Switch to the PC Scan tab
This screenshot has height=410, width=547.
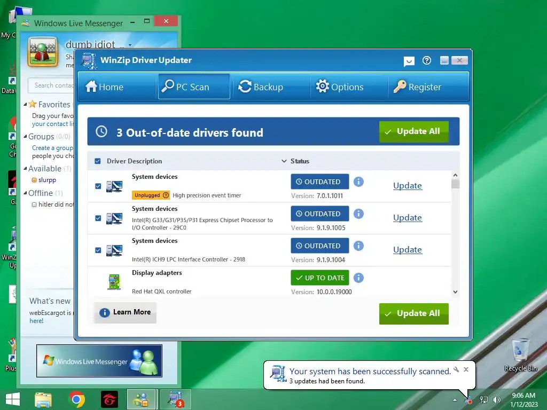pos(194,86)
